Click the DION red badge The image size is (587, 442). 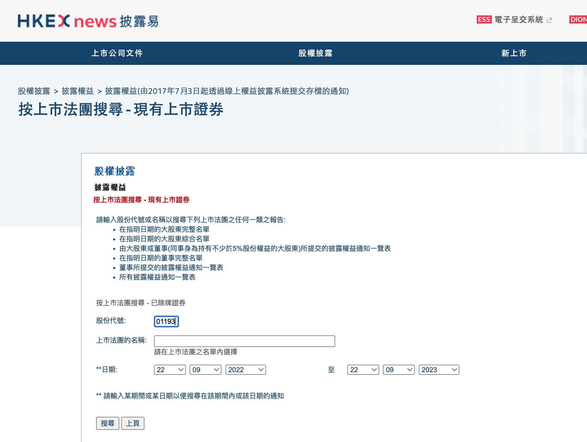tap(578, 19)
